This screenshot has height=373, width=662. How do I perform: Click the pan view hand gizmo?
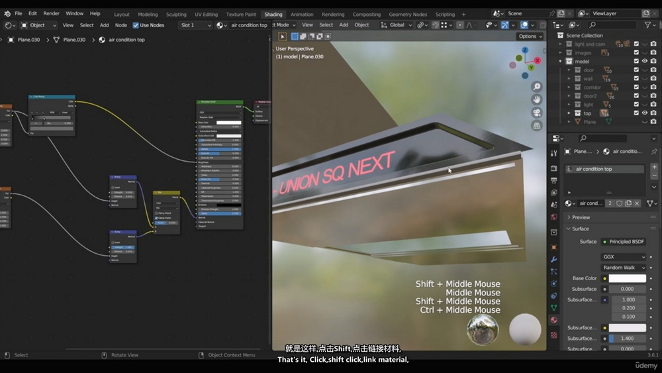(537, 99)
